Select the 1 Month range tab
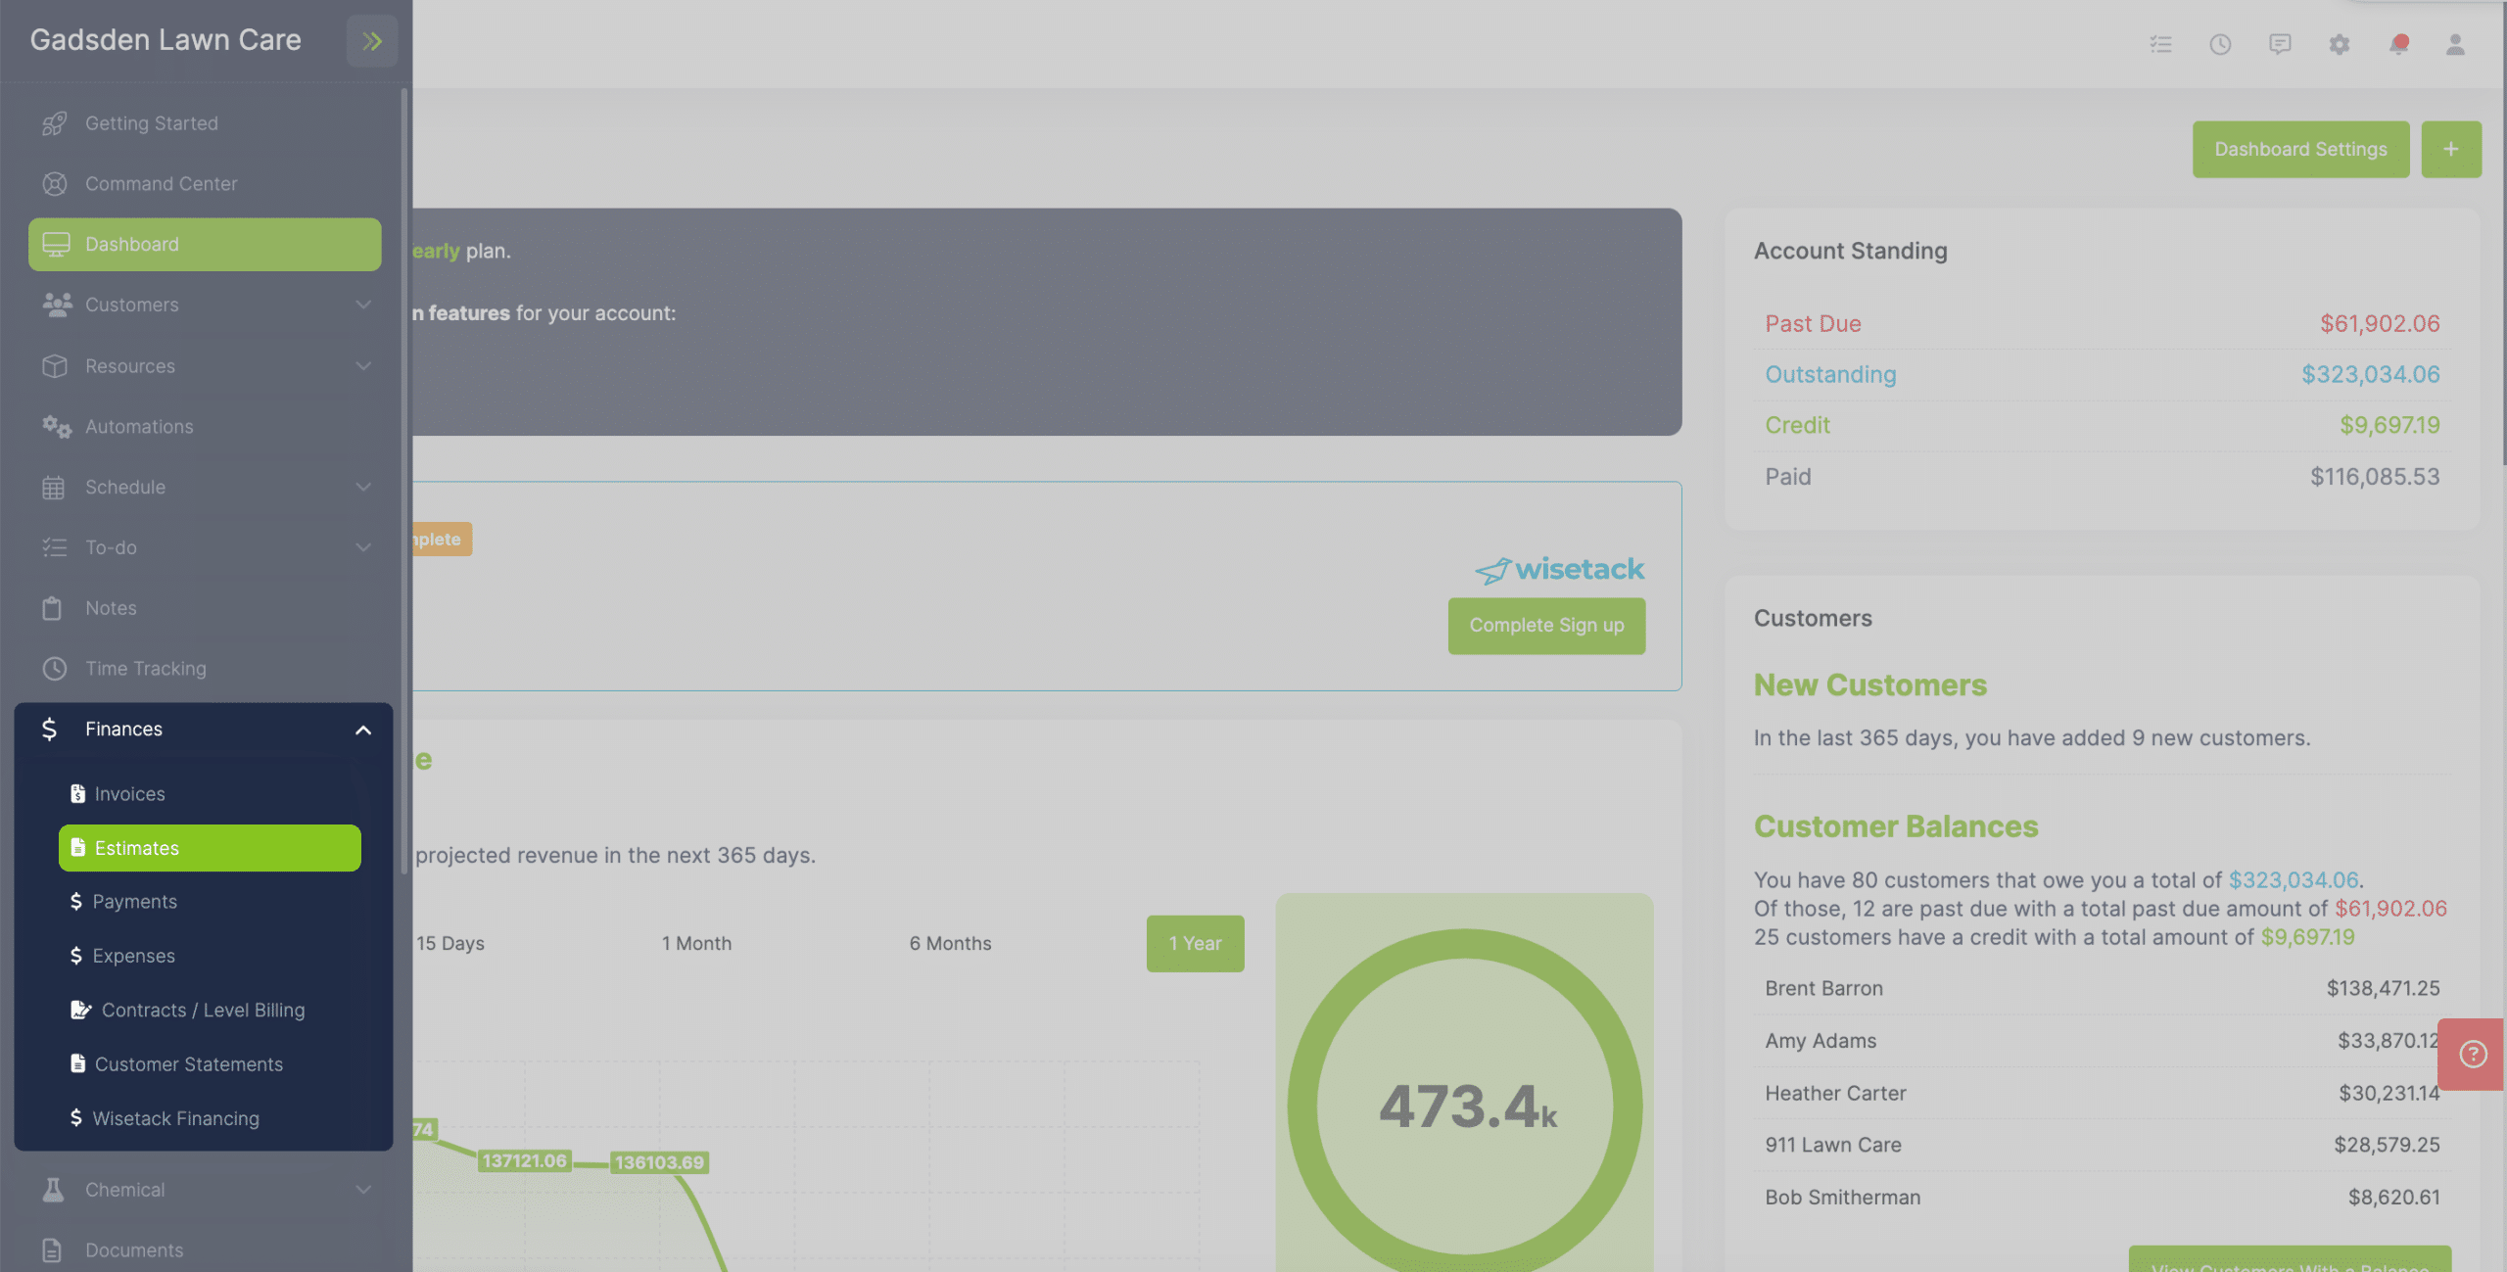 click(x=696, y=944)
